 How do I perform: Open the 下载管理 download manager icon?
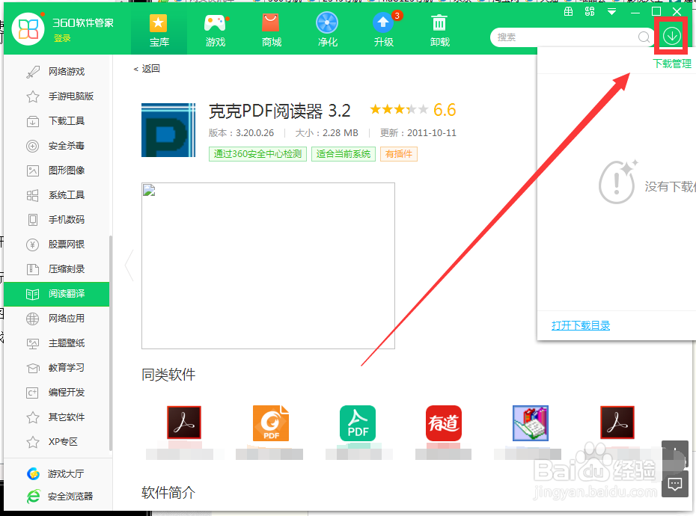click(671, 35)
